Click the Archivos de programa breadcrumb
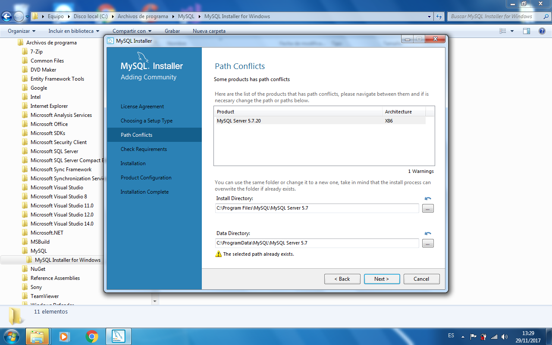Screen dimensions: 552x345 tap(143, 16)
